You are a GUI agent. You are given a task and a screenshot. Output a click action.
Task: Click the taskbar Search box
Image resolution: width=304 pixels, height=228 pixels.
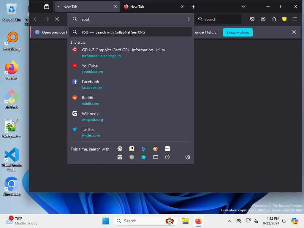click(145, 221)
